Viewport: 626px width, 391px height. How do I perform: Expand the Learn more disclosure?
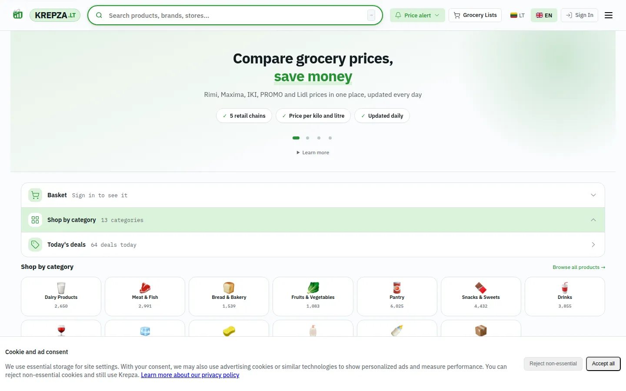(x=313, y=152)
